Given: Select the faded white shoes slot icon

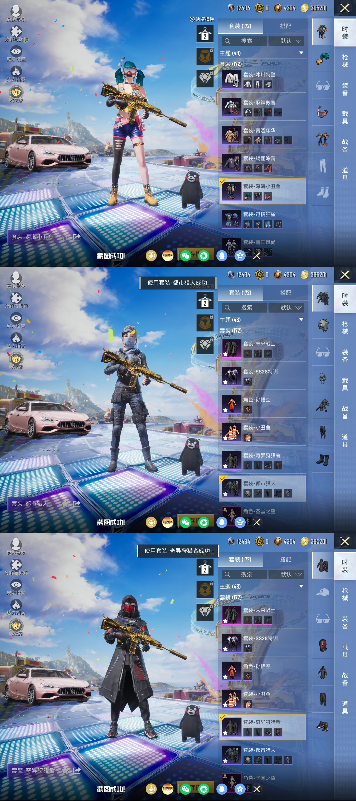Looking at the screenshot, I should coord(323,192).
